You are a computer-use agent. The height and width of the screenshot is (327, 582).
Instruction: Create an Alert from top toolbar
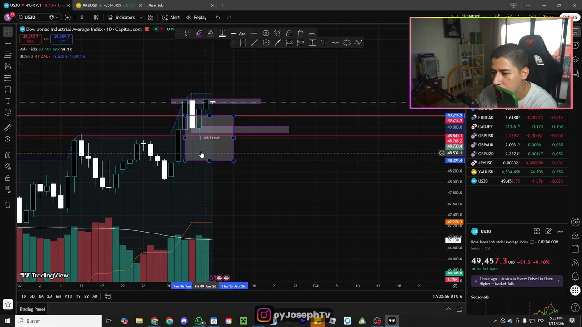click(171, 17)
